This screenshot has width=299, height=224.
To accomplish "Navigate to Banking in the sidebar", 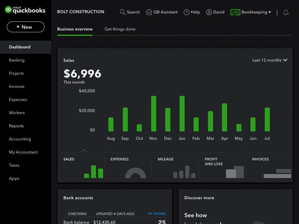I will [x=17, y=60].
